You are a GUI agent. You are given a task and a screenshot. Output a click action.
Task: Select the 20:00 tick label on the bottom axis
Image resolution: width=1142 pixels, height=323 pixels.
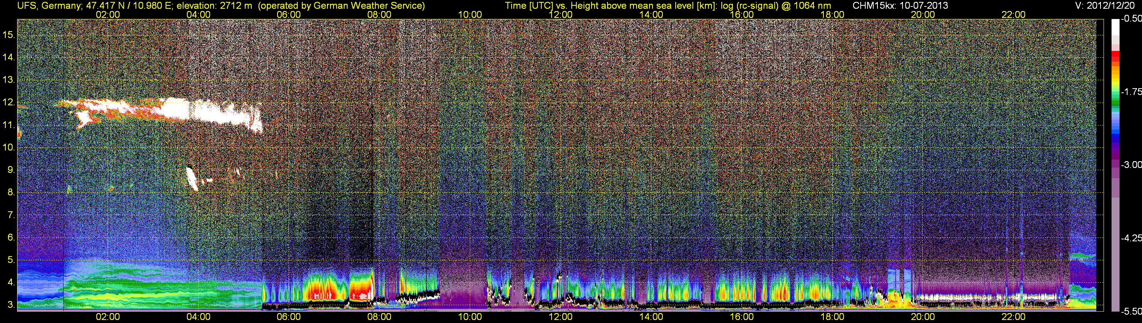923,317
